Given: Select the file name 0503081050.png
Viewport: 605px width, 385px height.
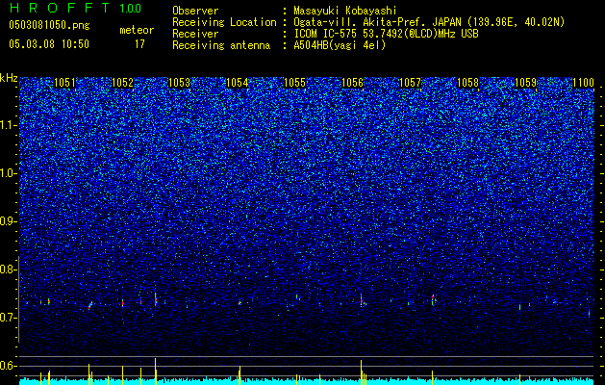Looking at the screenshot, I should pos(49,25).
